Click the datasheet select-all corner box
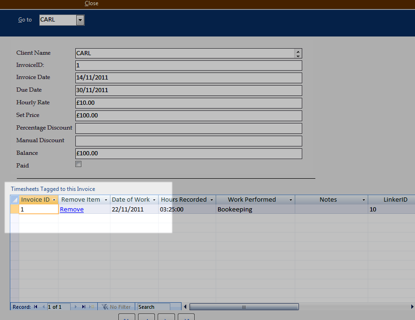 tap(15, 200)
